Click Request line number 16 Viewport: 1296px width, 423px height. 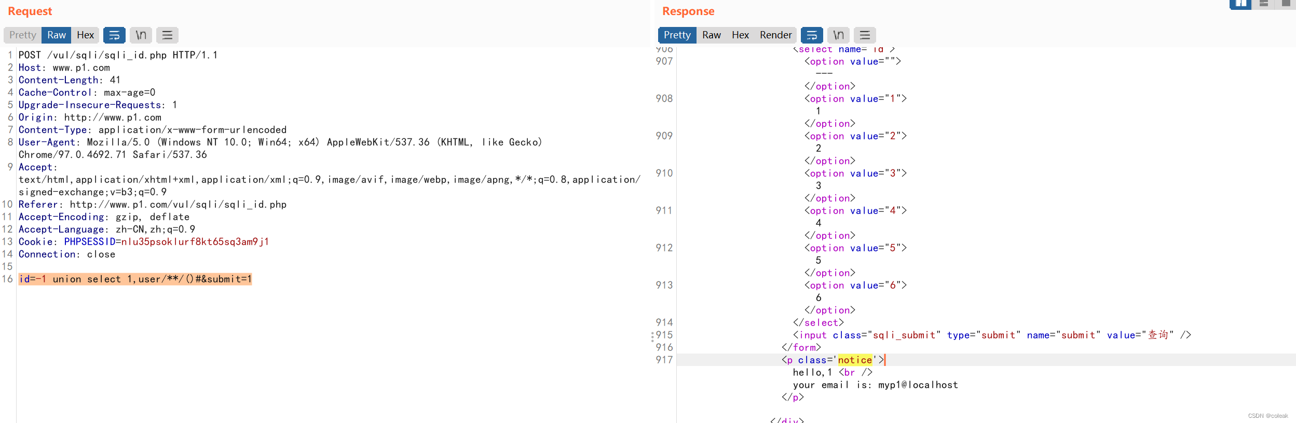[x=7, y=279]
